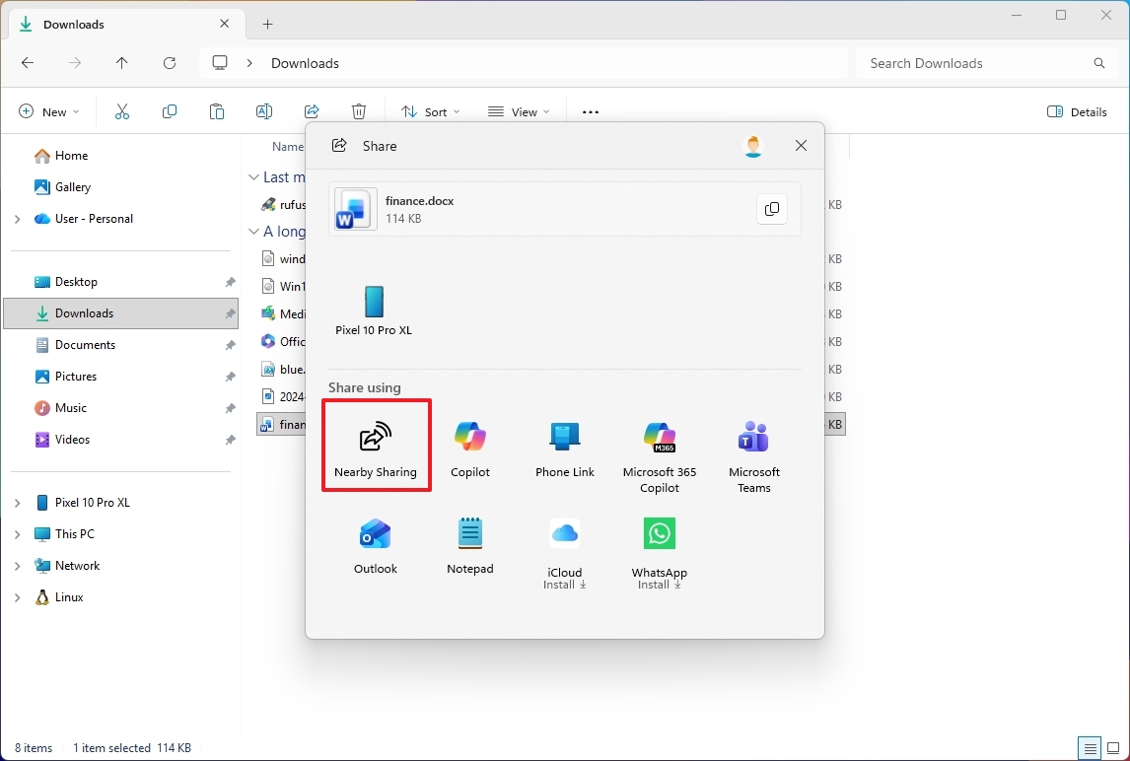Open the View dropdown

coord(520,111)
